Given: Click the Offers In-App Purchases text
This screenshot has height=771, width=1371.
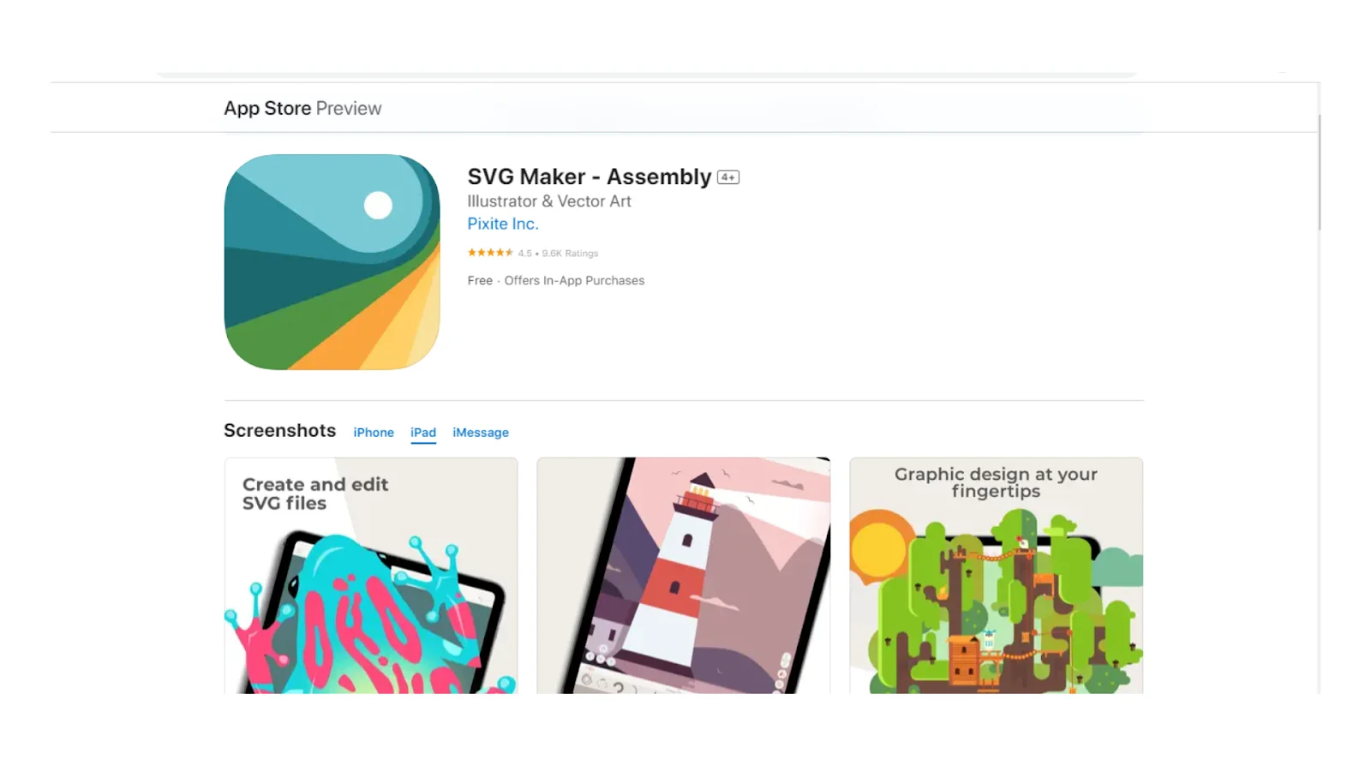Looking at the screenshot, I should click(x=574, y=280).
